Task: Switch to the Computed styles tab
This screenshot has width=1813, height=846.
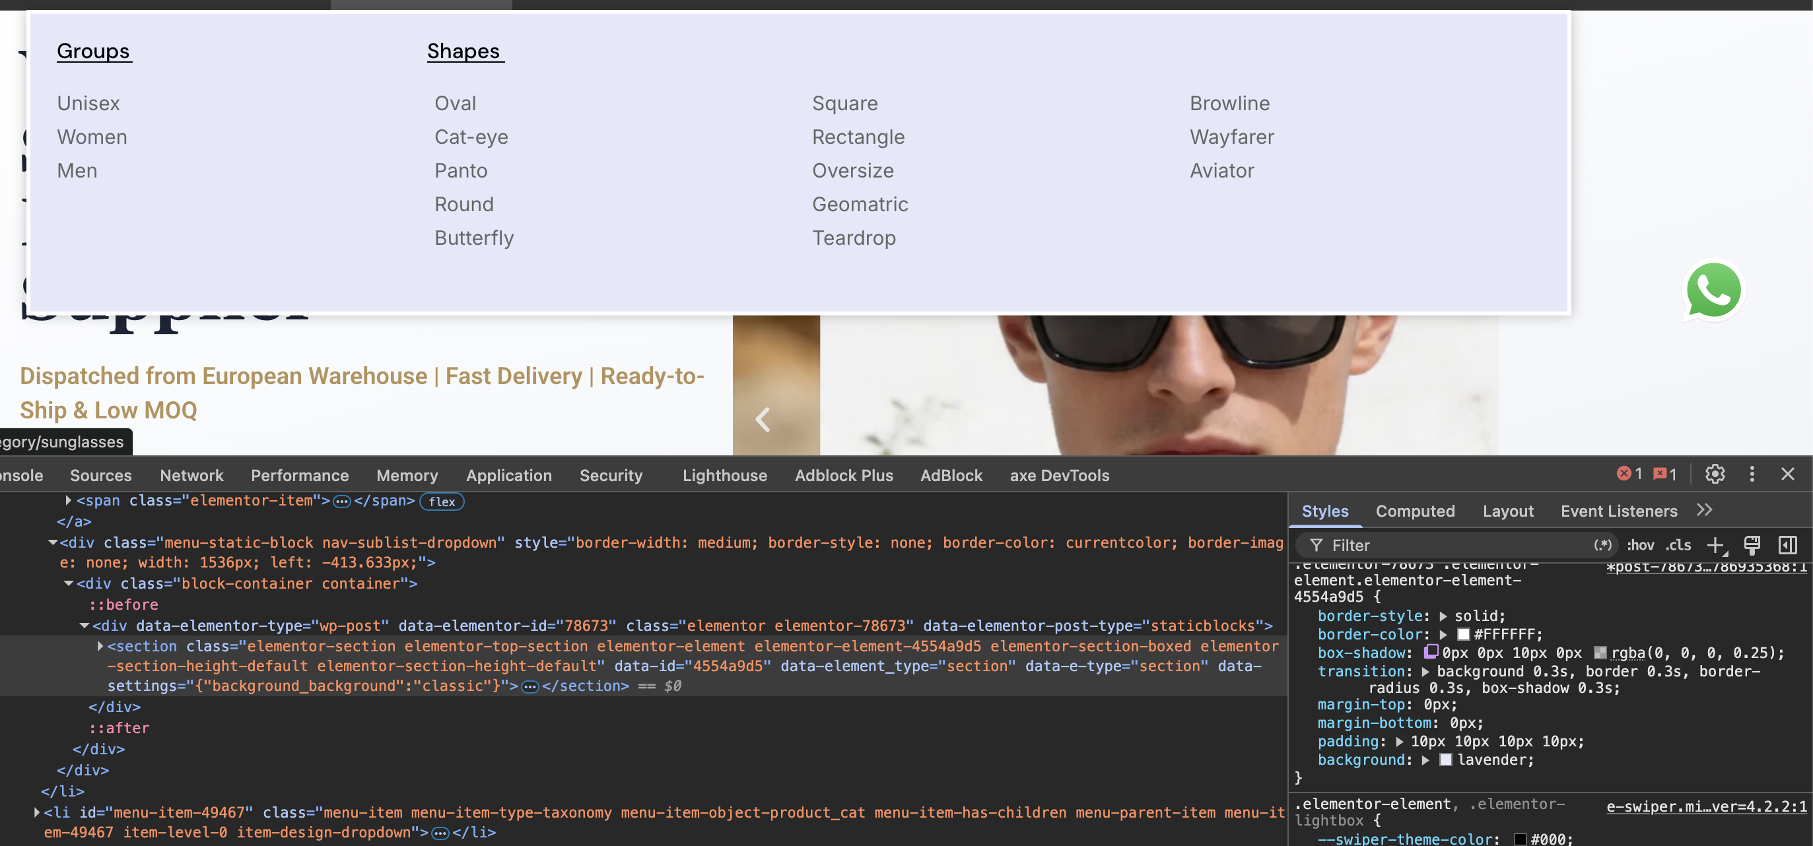Action: tap(1416, 511)
